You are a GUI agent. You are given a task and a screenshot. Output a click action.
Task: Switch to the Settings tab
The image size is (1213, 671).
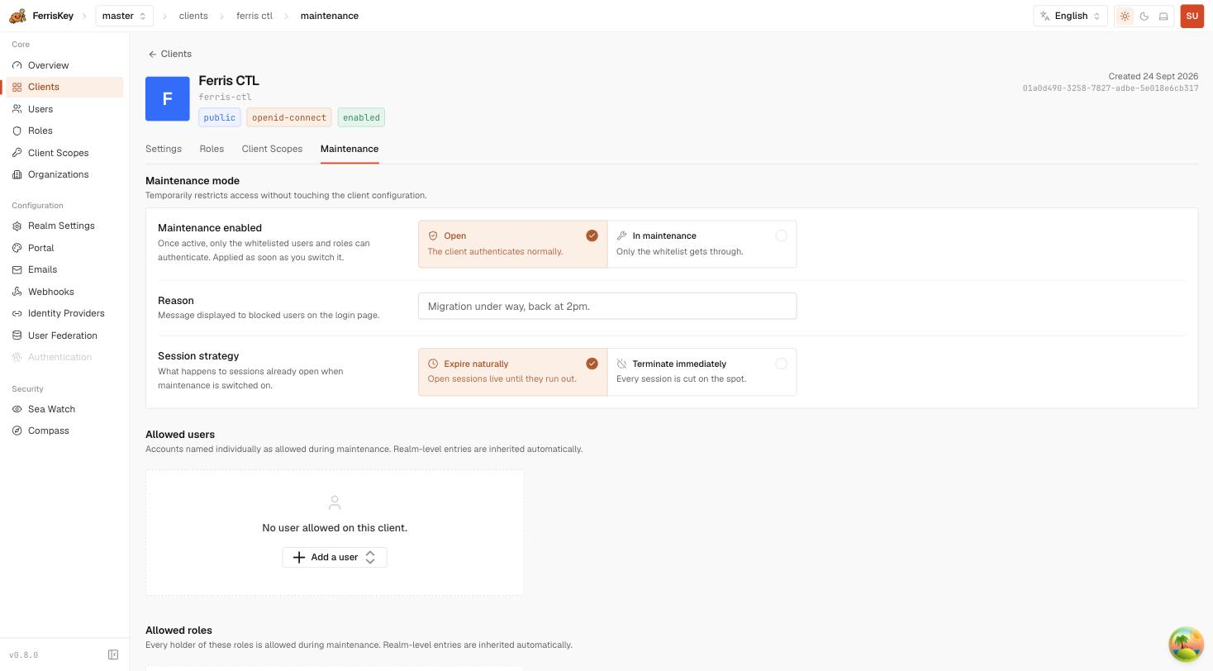pyautogui.click(x=164, y=149)
